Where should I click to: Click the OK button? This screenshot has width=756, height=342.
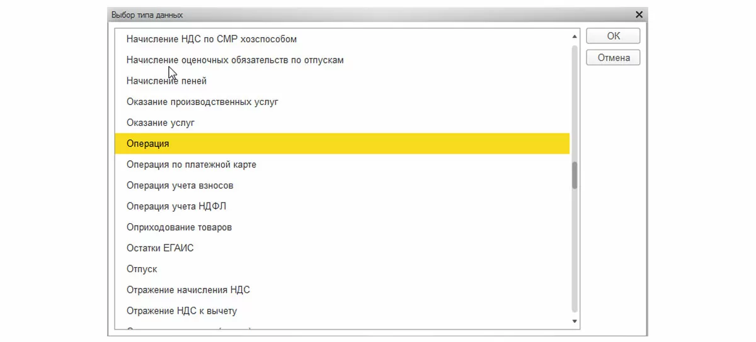point(612,36)
